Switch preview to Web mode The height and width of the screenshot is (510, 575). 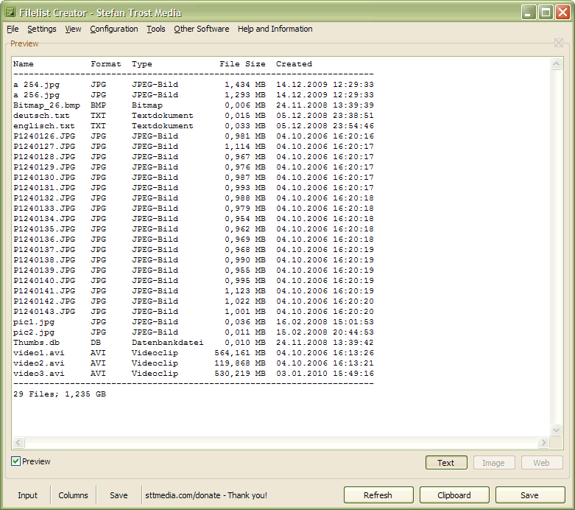pyautogui.click(x=542, y=463)
